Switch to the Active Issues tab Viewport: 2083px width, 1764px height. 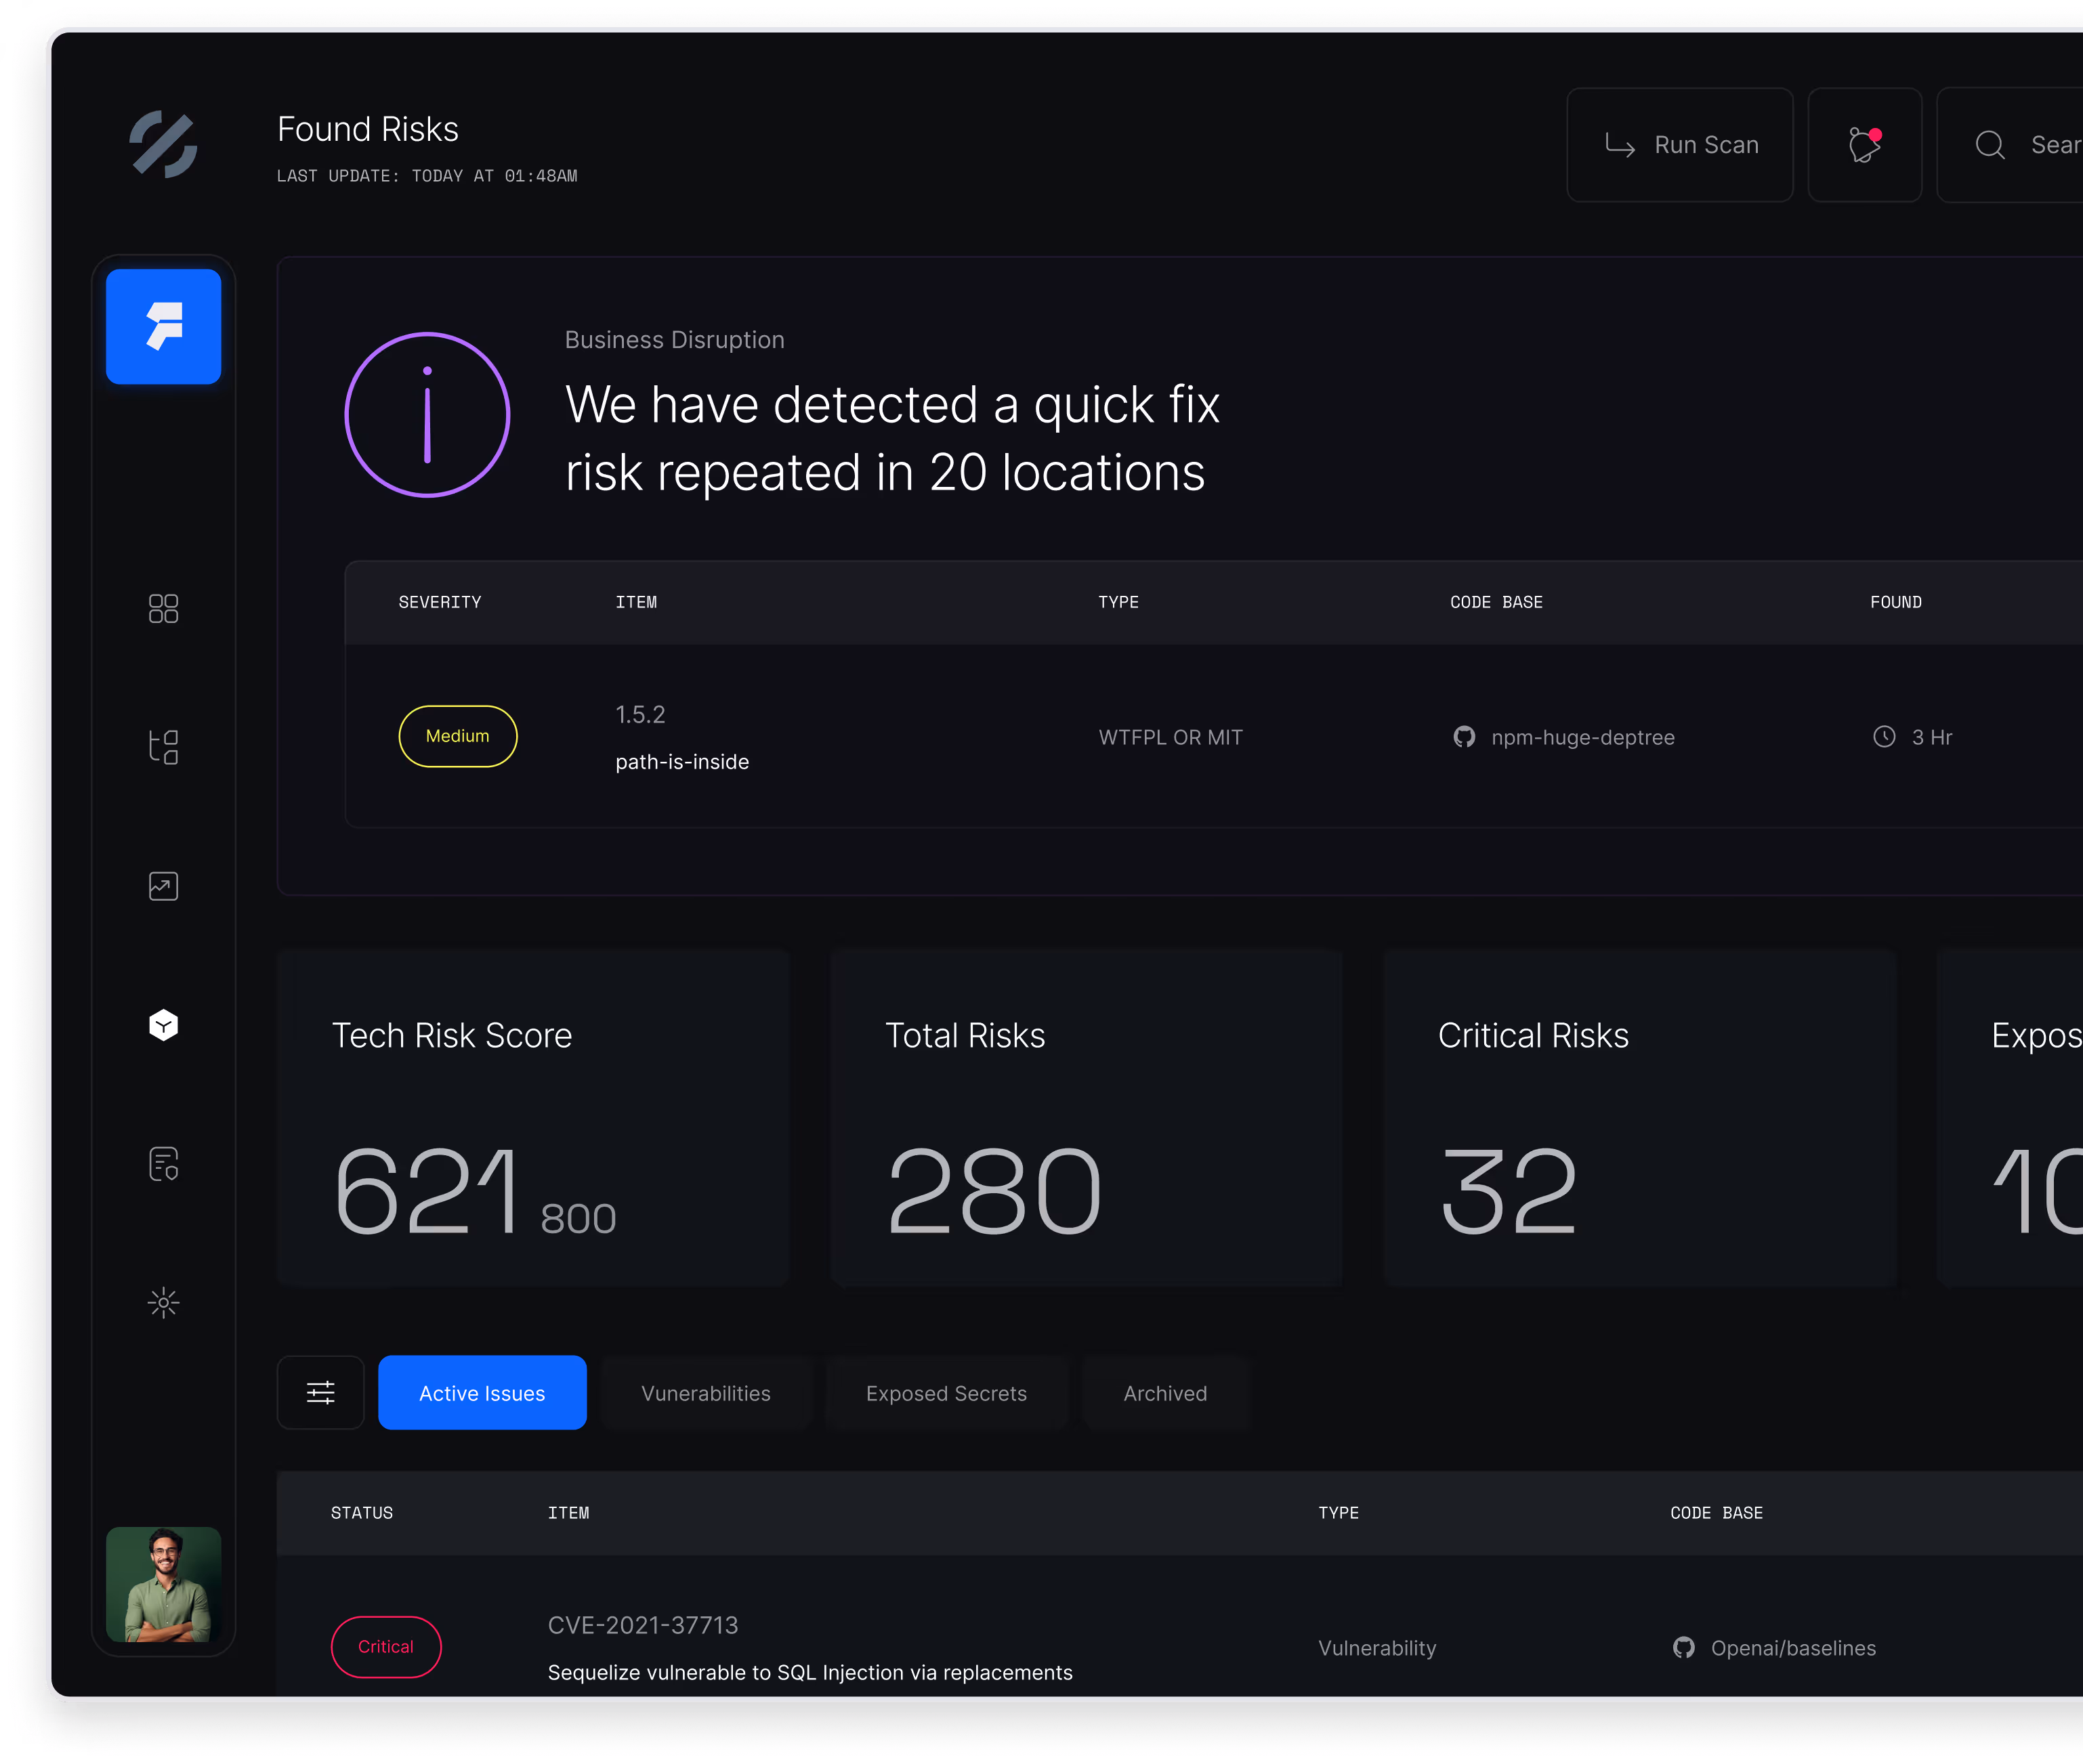[481, 1393]
